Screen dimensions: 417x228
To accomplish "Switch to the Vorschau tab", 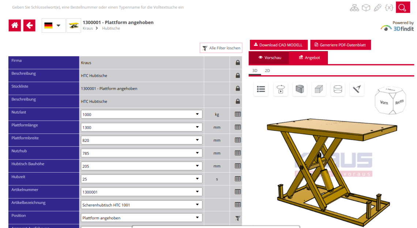I will (269, 58).
